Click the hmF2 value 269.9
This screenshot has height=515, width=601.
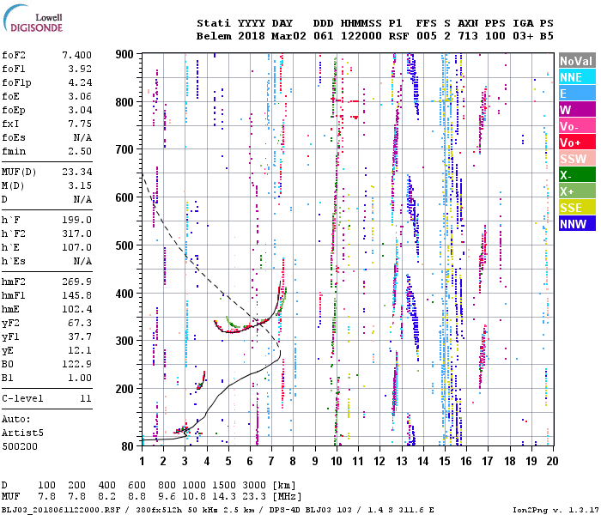(76, 282)
